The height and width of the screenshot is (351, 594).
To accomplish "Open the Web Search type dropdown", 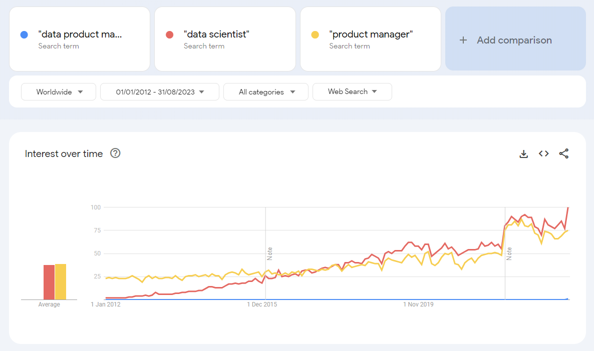I will point(352,91).
